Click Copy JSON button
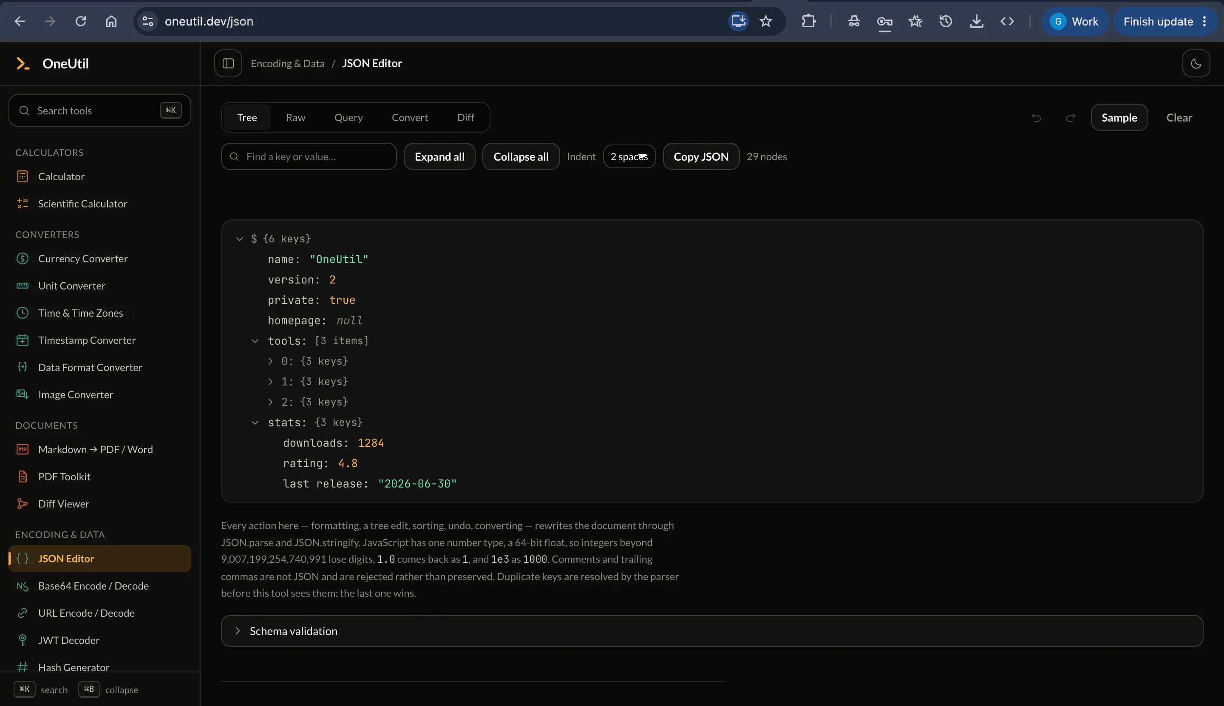1224x706 pixels. tap(701, 156)
